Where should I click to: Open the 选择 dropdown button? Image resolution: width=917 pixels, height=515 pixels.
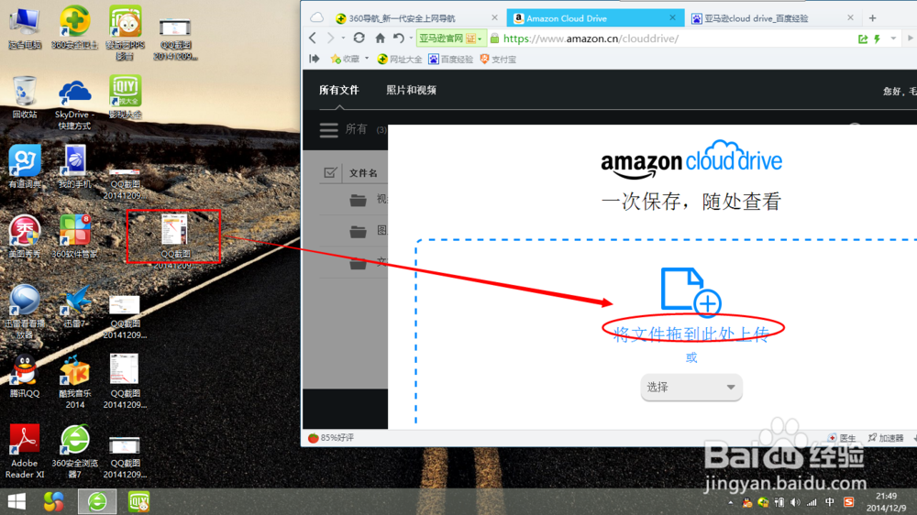point(691,387)
